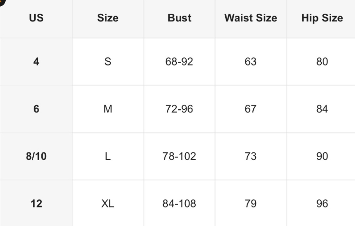The image size is (355, 226).
Task: Click the Hip Size header cell
Action: click(322, 19)
